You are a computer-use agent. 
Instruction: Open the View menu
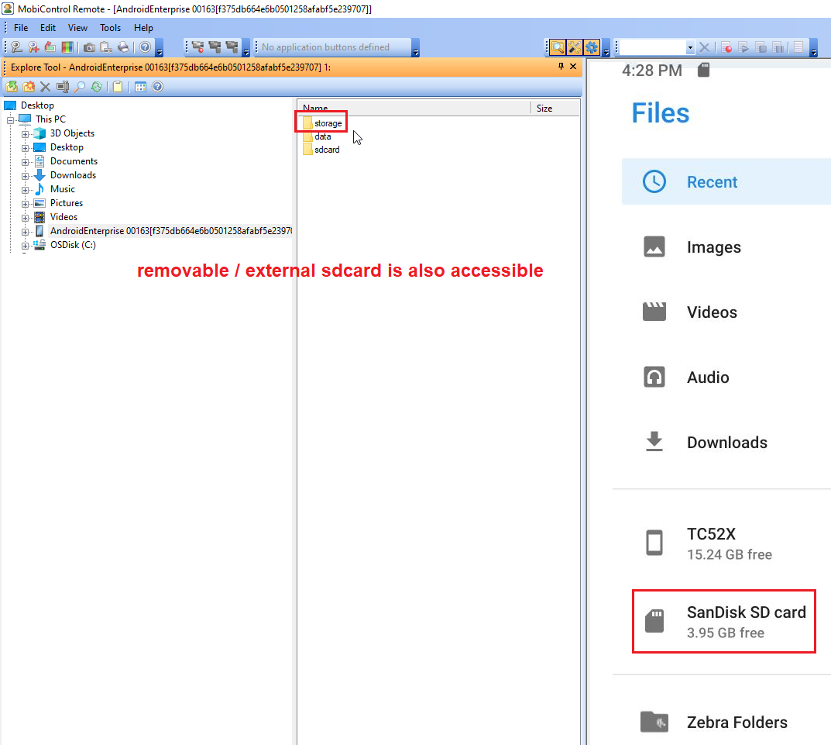pos(77,28)
